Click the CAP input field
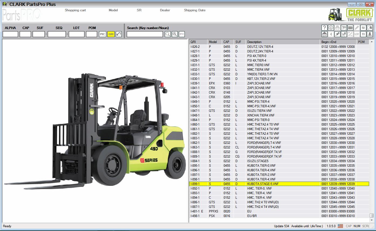376x231 pixels. tap(25, 34)
